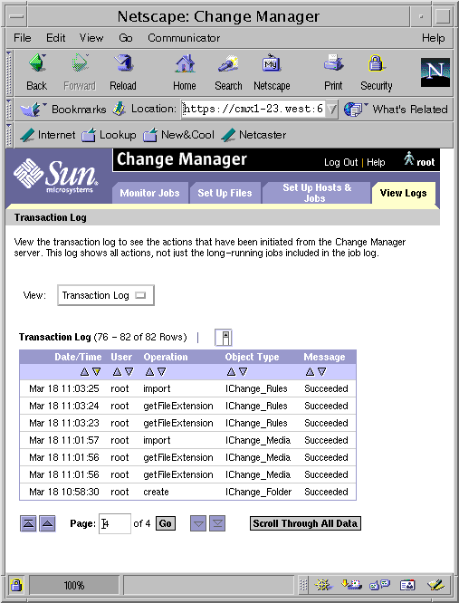The height and width of the screenshot is (603, 459).
Task: Switch to the Monitor Jobs tab
Action: point(149,193)
